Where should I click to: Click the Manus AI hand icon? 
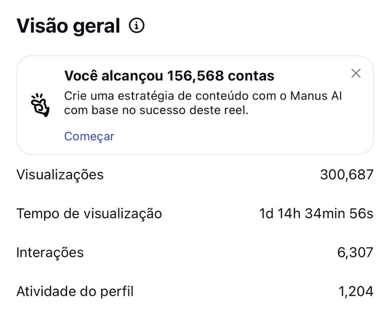click(x=40, y=105)
